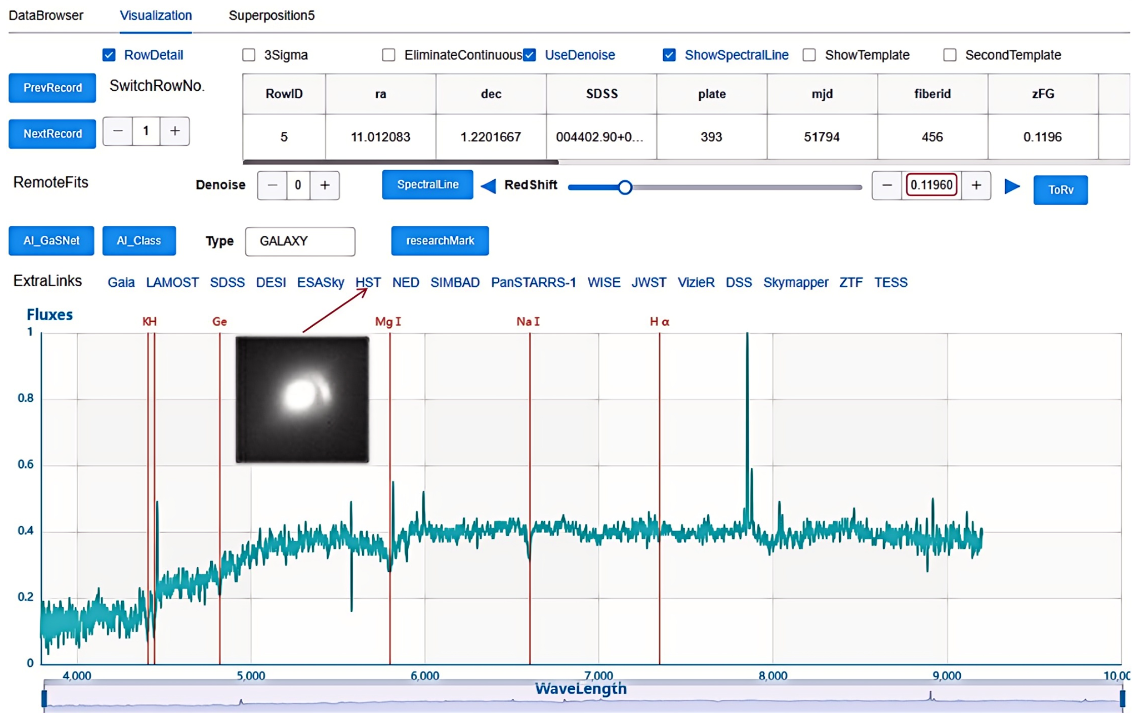1139x722 pixels.
Task: Increase the Denoise value with plus
Action: 324,185
